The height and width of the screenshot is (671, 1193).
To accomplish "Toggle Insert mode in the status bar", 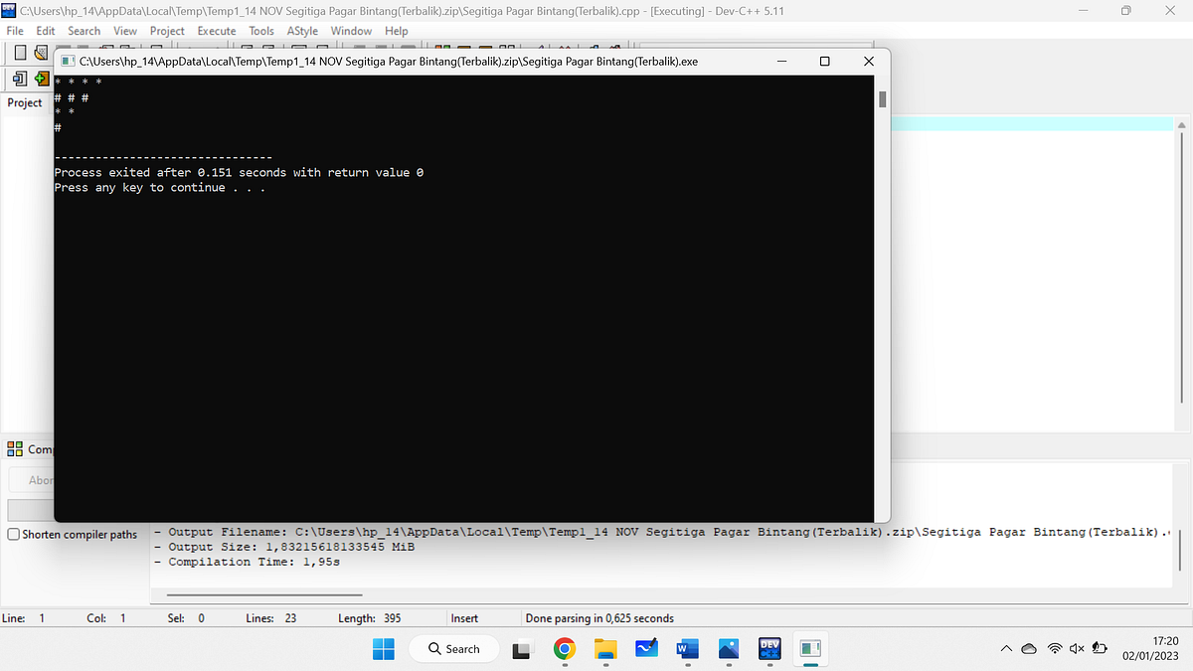I will (463, 617).
